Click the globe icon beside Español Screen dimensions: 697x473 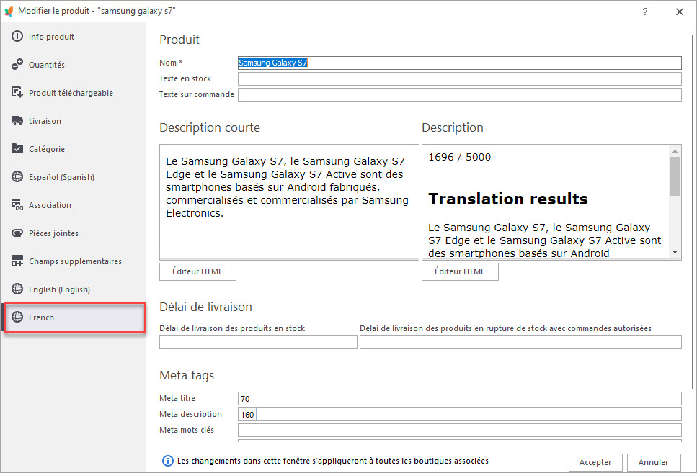pyautogui.click(x=17, y=177)
